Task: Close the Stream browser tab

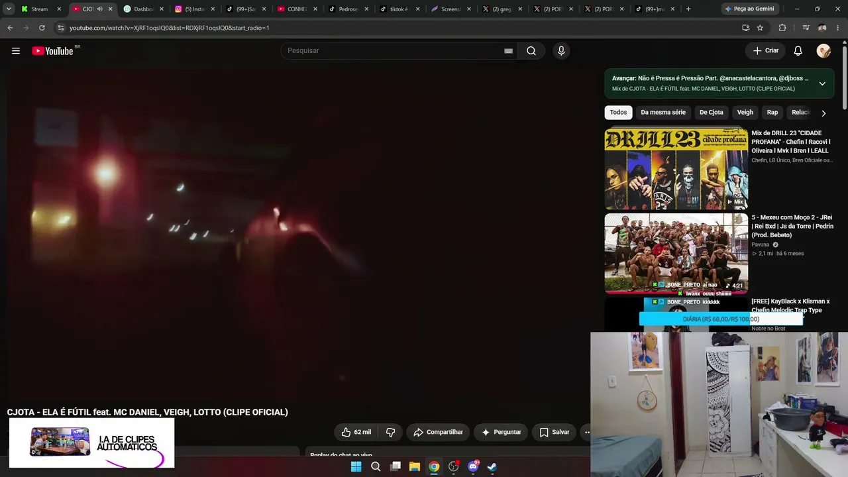Action: tap(59, 9)
